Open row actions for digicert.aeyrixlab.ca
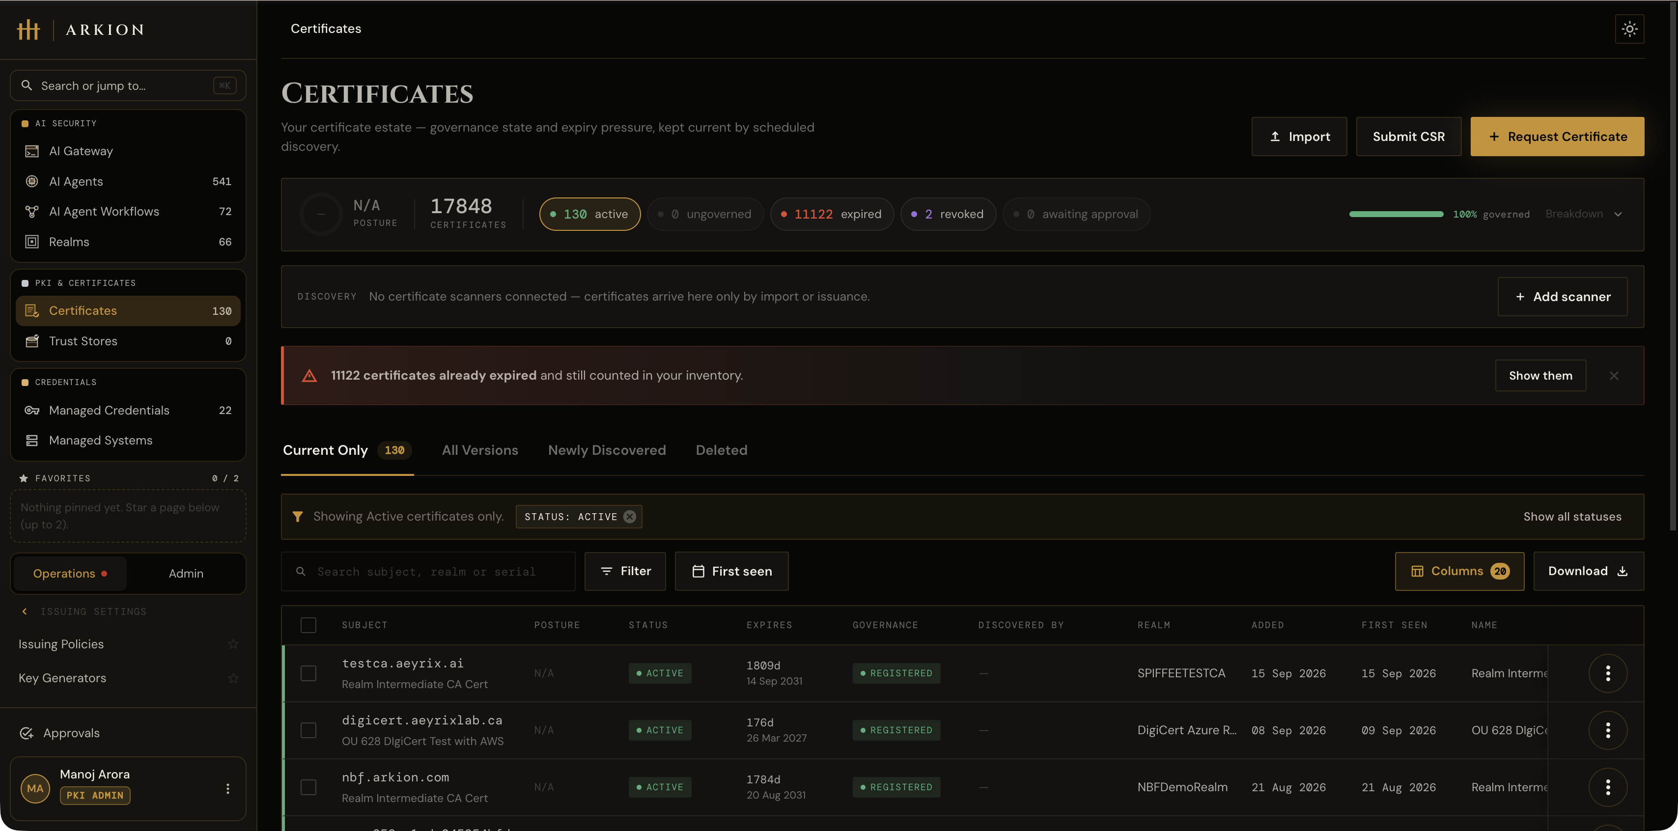The image size is (1678, 831). (x=1608, y=730)
